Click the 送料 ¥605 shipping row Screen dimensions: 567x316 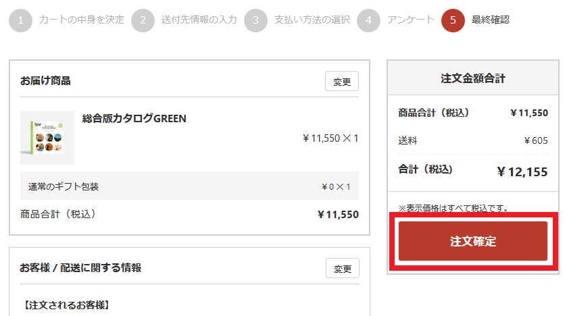[x=473, y=140]
